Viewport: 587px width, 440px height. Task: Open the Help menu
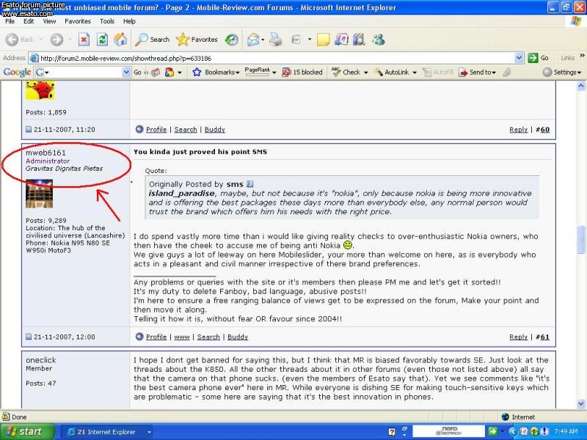129,21
